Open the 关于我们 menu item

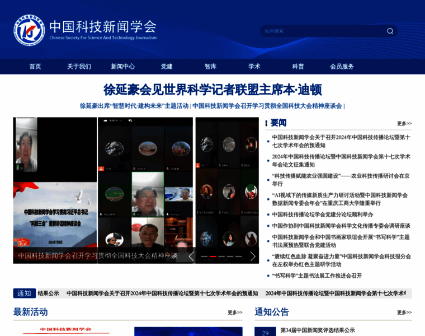pos(79,67)
